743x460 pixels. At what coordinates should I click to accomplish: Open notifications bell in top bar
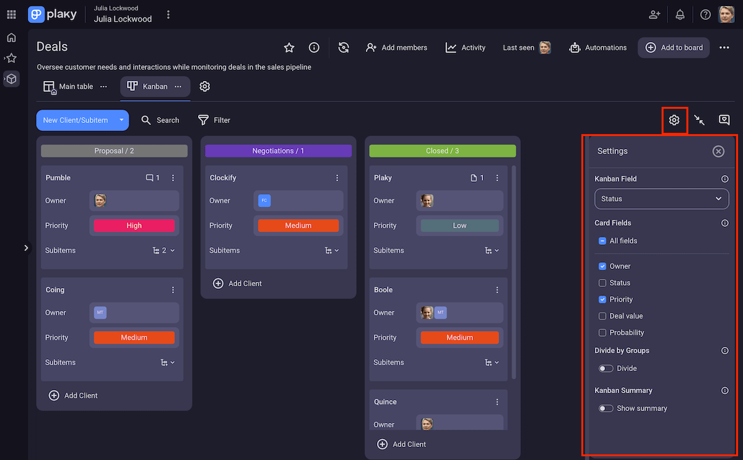tap(679, 14)
